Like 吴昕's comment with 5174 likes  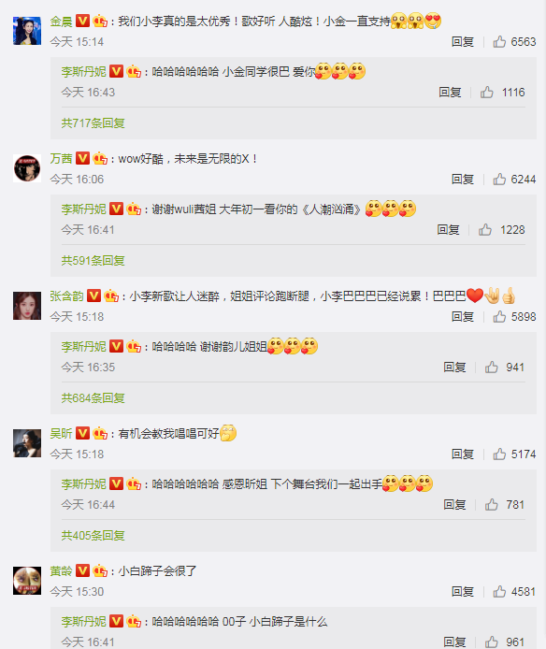tap(499, 454)
